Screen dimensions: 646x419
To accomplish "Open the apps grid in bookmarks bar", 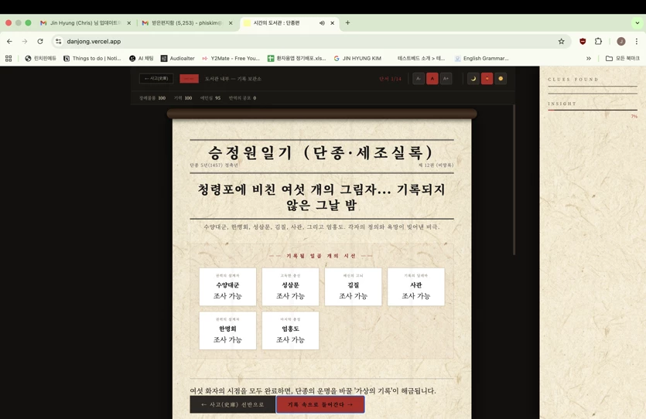I will tap(9, 59).
